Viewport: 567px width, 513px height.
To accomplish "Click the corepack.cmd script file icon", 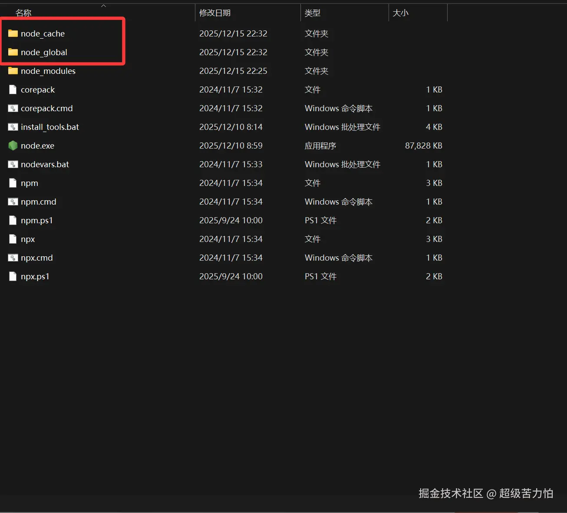I will pos(13,108).
